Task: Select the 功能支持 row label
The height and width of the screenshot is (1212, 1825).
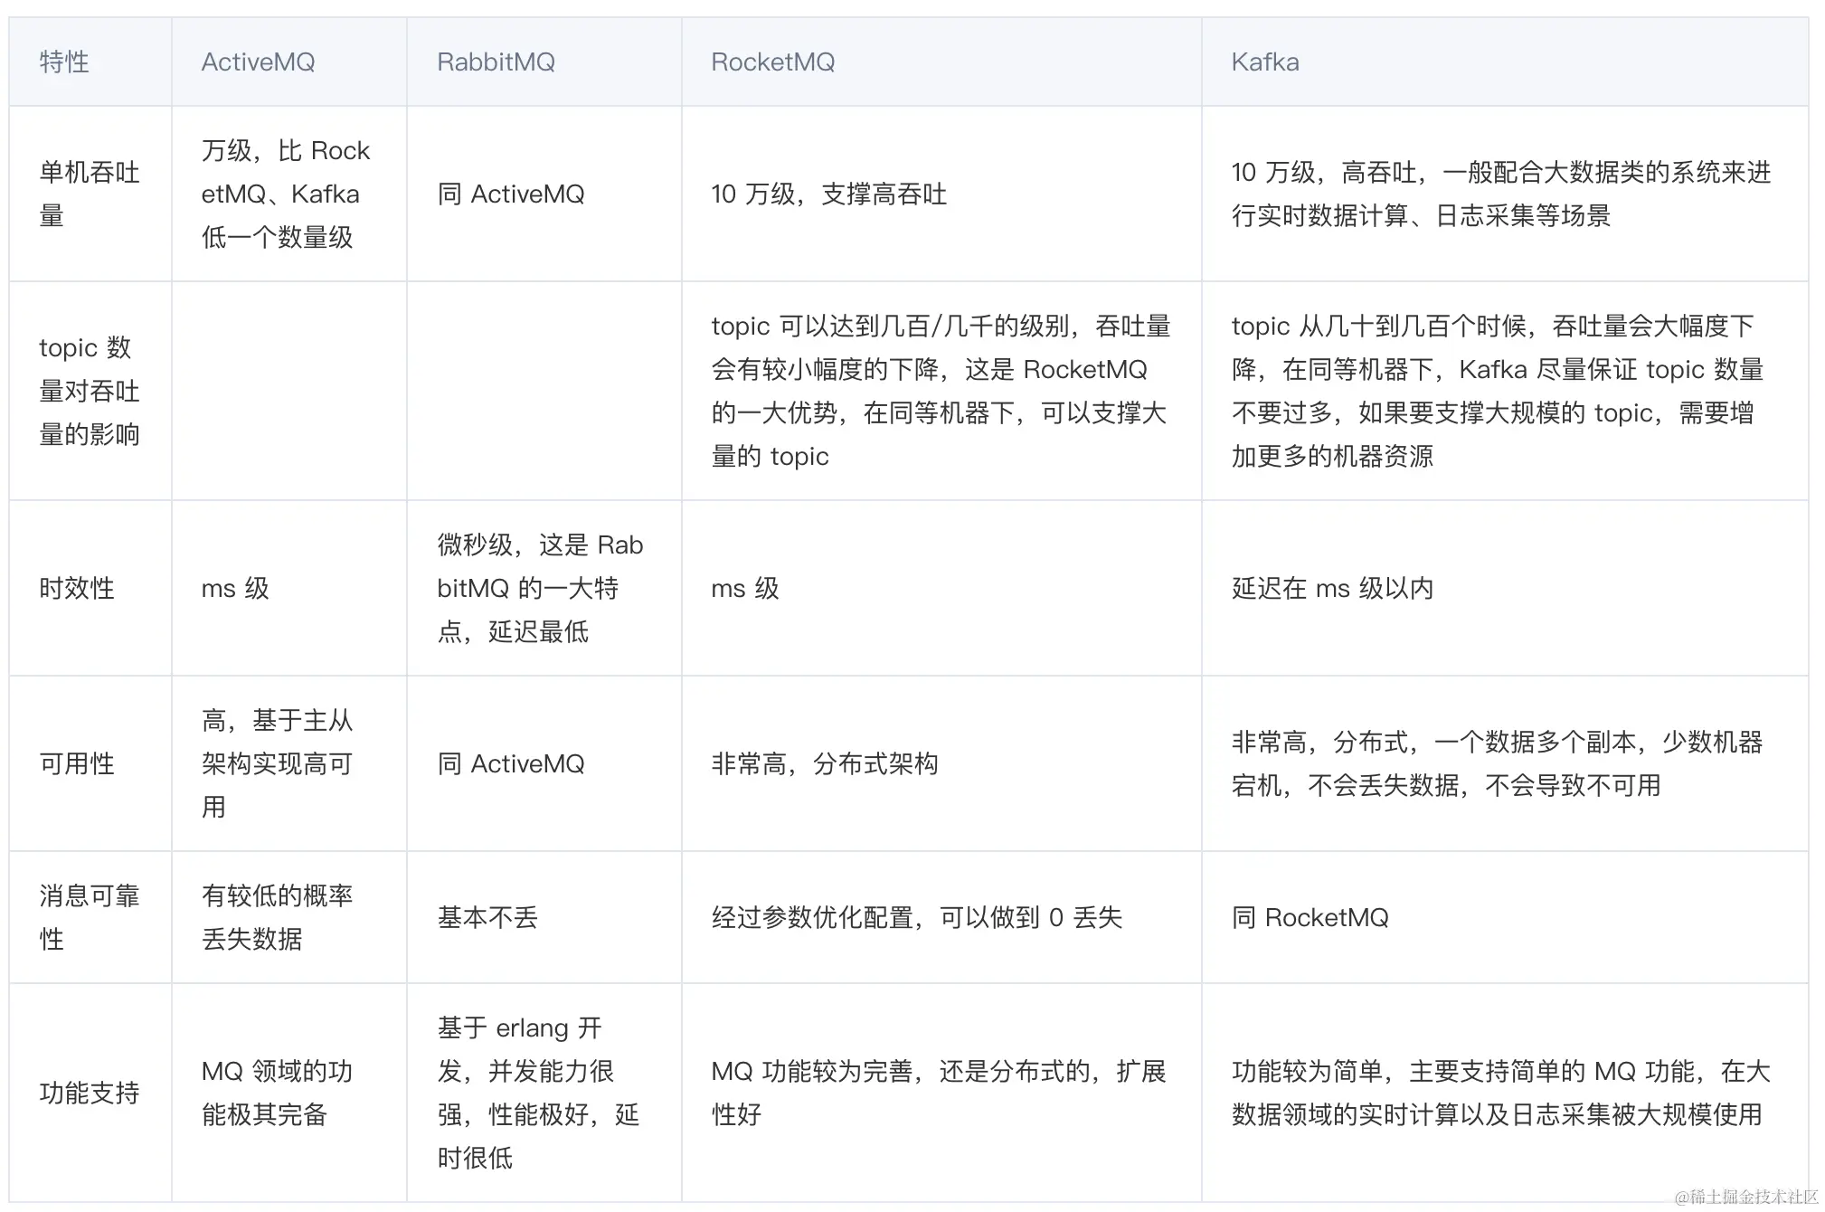Action: click(x=89, y=1093)
